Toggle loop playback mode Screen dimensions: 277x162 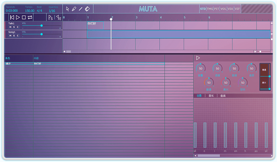[30, 17]
